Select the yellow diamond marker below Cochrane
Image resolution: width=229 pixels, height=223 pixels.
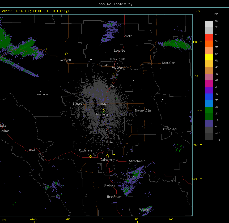90,156
